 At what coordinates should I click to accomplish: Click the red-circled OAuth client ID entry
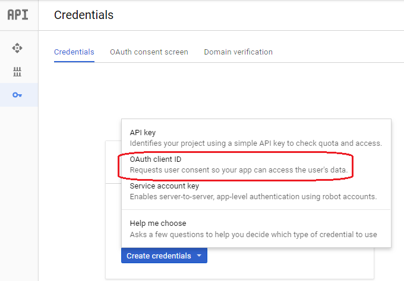coord(235,166)
